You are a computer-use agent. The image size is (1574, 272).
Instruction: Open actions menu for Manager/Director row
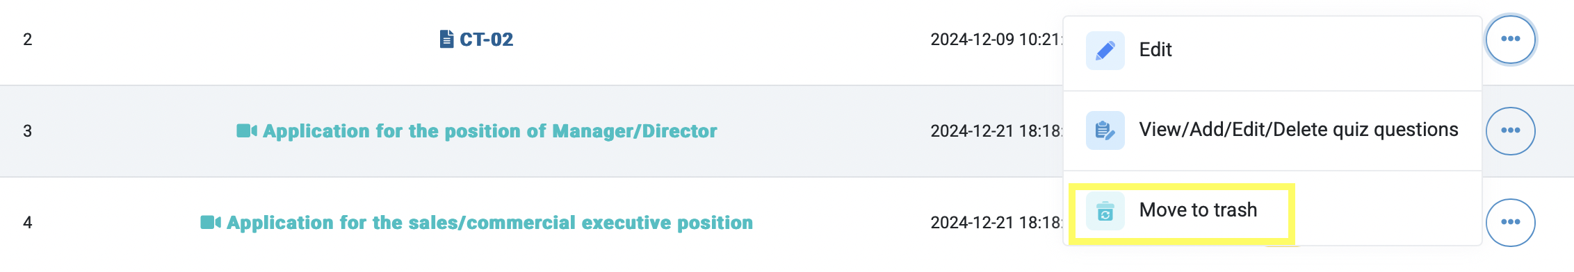point(1510,130)
